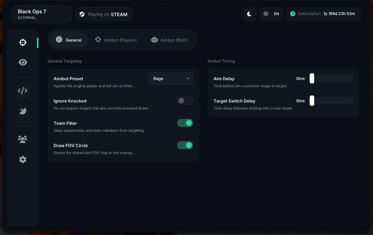Click the 1y 188d 23h 53m subscription time

point(339,14)
